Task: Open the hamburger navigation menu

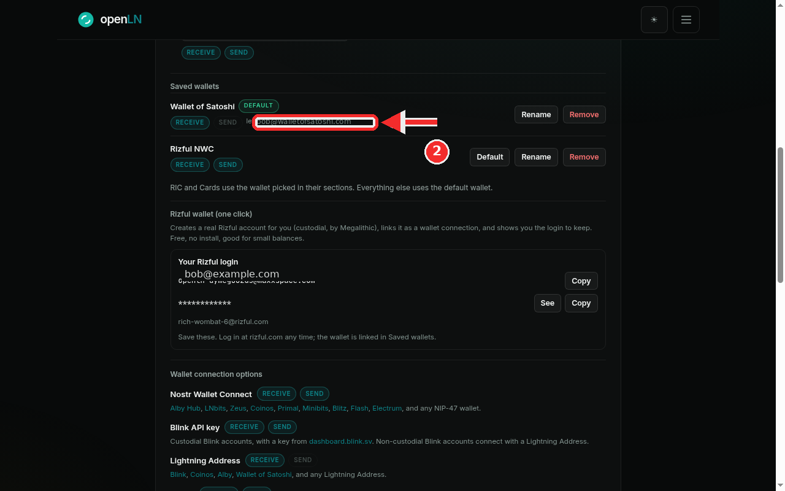Action: [686, 20]
